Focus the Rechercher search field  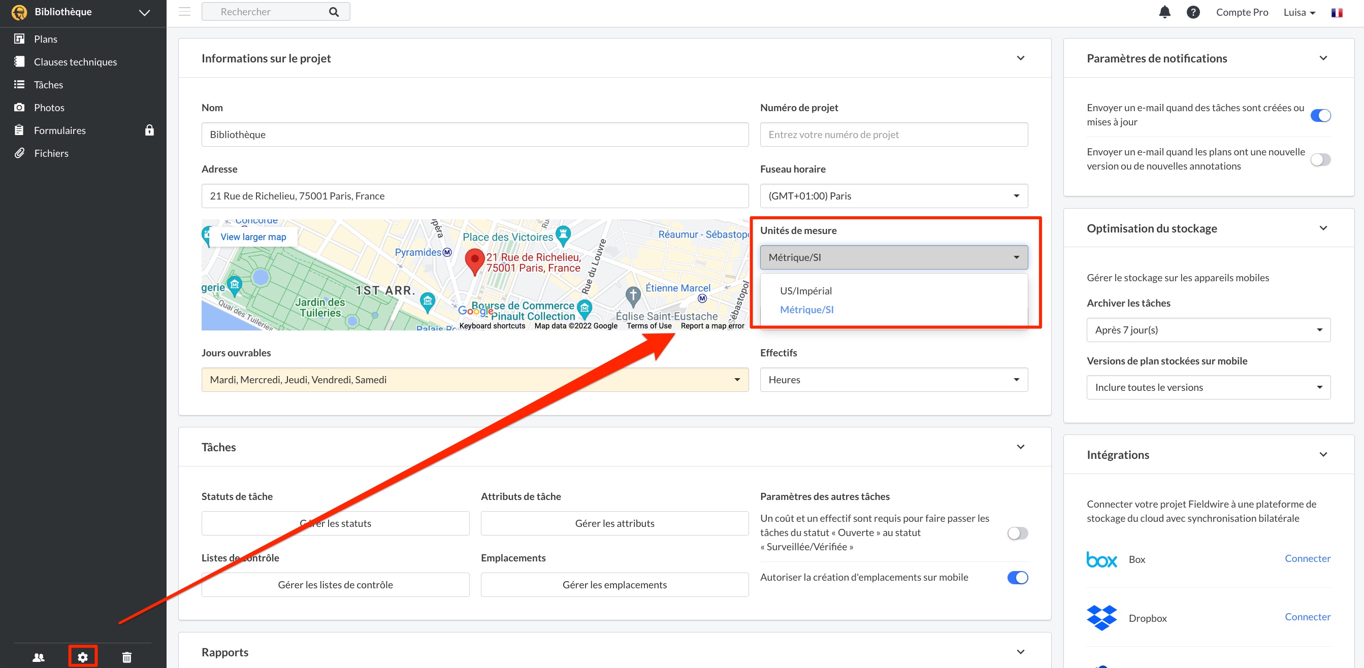(275, 12)
